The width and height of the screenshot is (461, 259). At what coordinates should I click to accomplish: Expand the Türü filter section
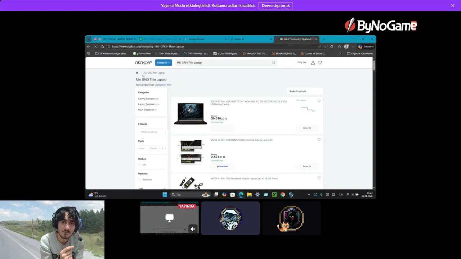pos(165,188)
